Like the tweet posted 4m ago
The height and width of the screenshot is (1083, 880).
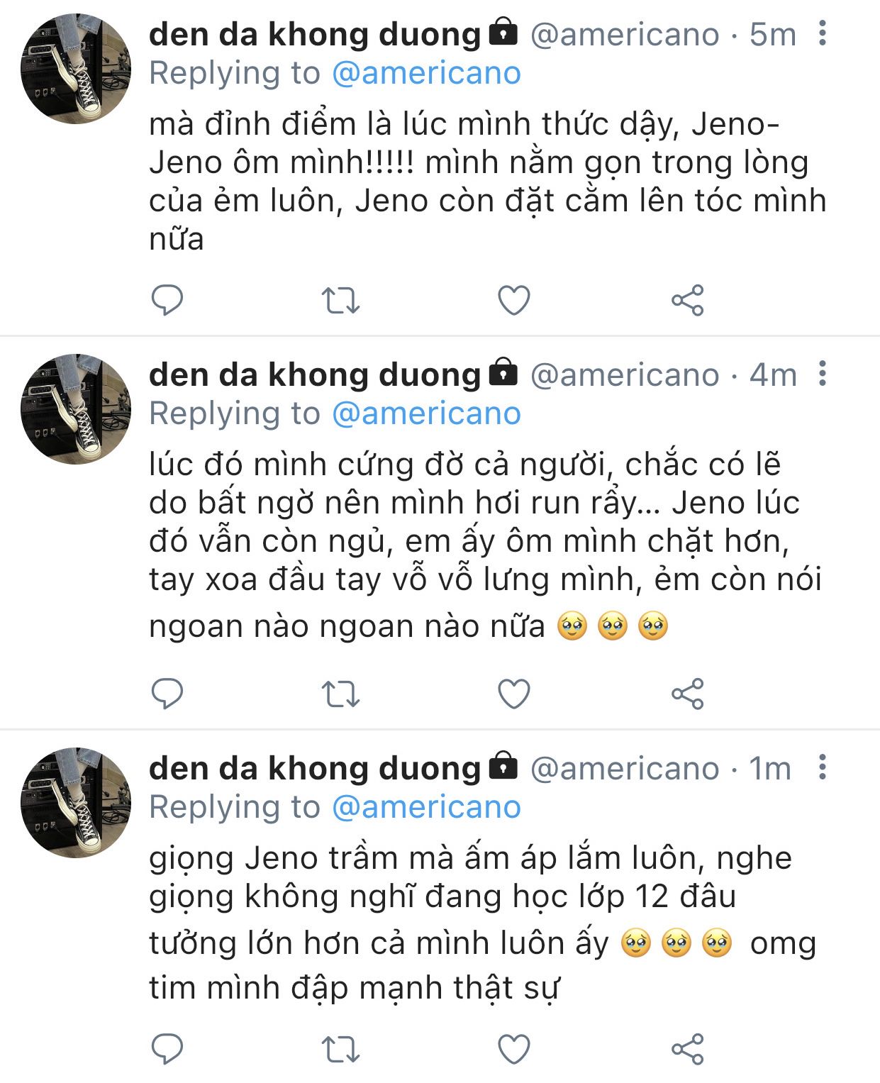[x=514, y=694]
